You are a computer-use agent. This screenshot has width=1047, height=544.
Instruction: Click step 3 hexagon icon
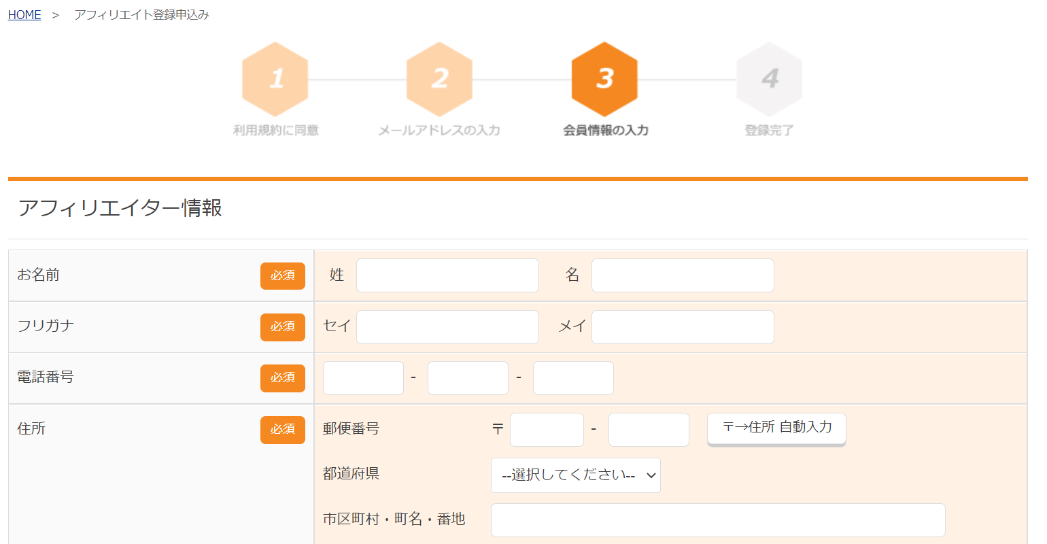[x=604, y=79]
